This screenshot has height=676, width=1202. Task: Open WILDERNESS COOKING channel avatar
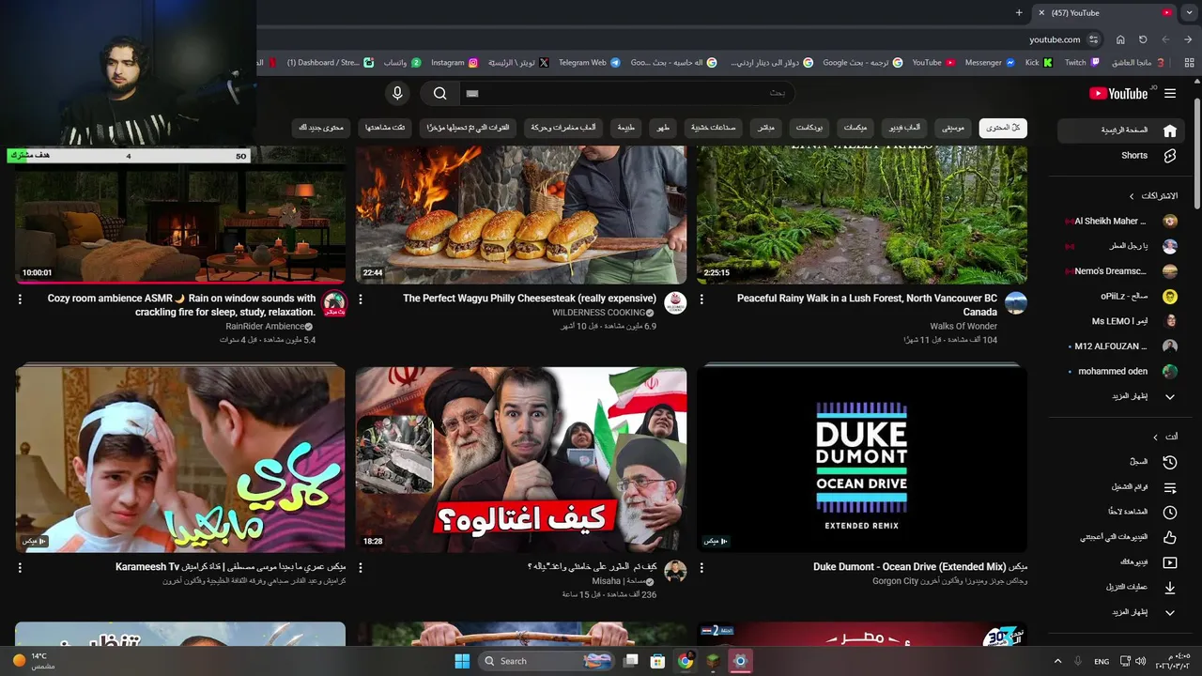(675, 303)
